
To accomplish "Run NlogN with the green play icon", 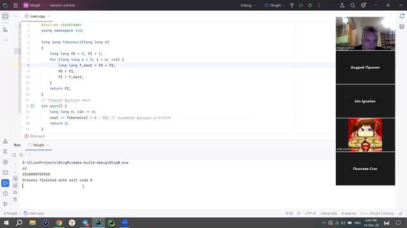I will tap(301, 5).
